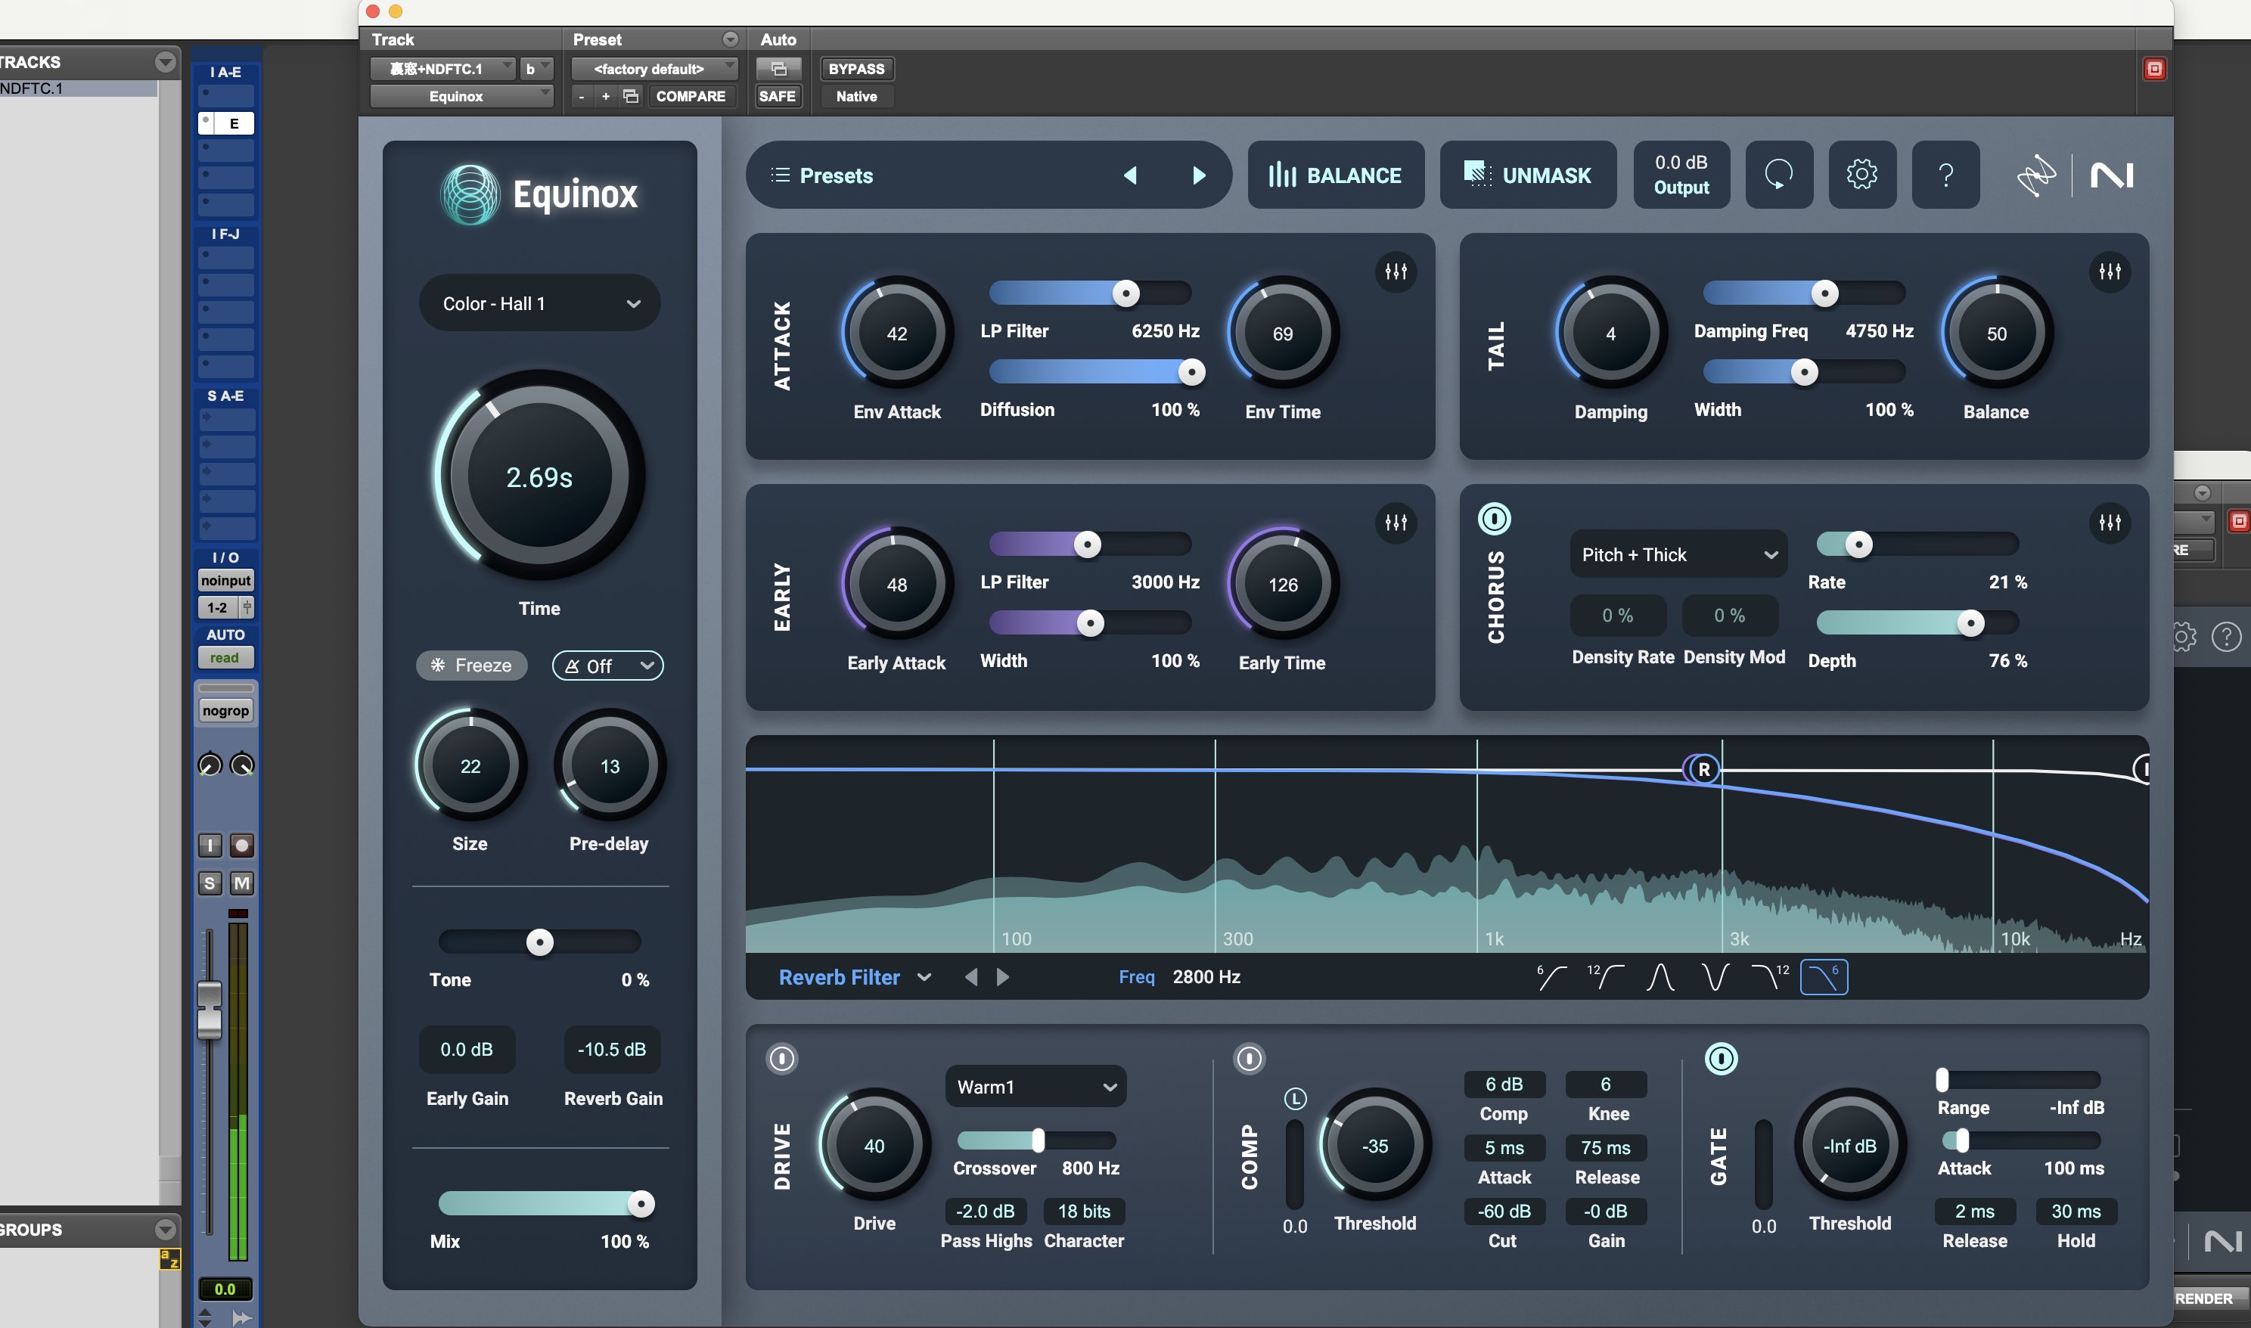Click the automation enable icon under Auto
2251x1328 pixels.
click(x=778, y=69)
